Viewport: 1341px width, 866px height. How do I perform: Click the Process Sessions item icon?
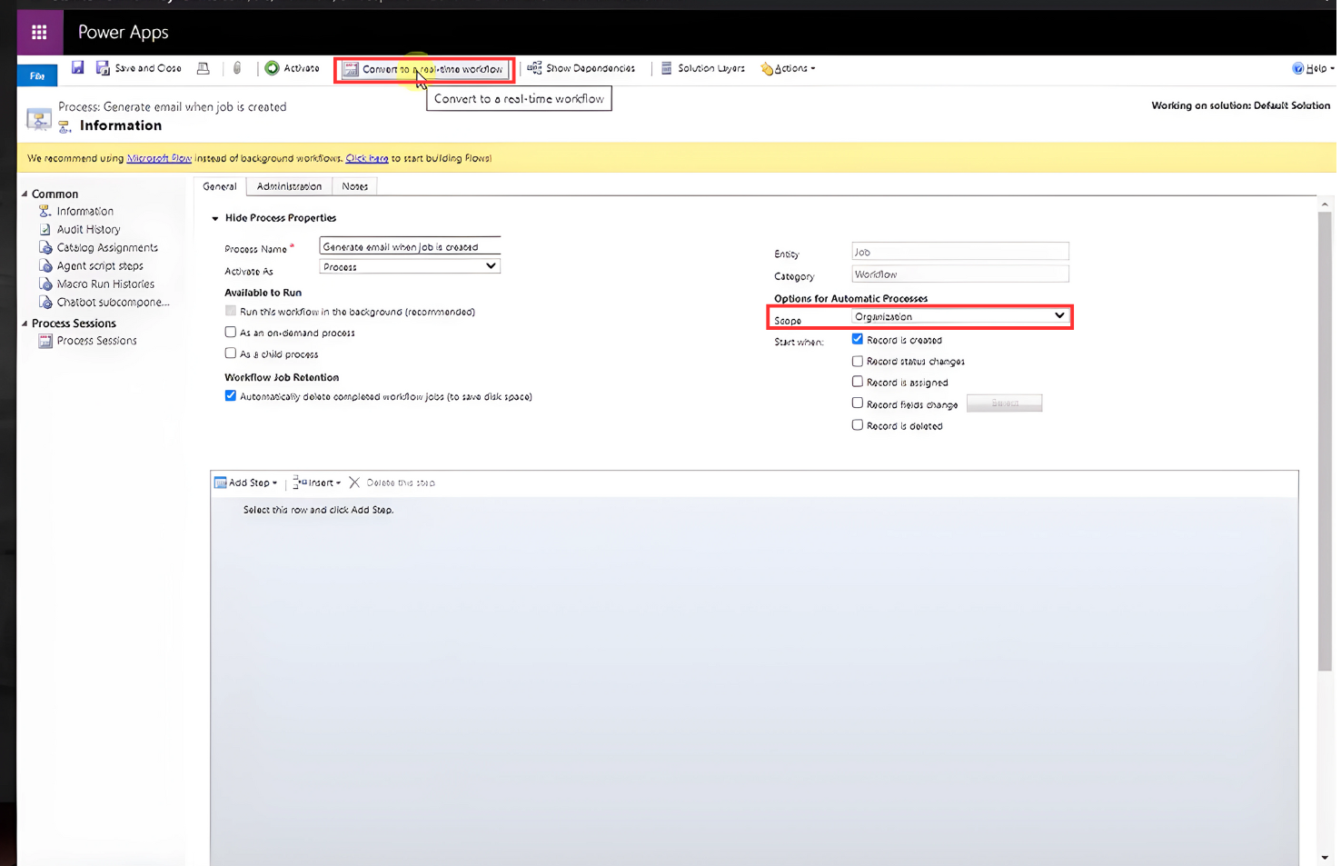pos(45,341)
